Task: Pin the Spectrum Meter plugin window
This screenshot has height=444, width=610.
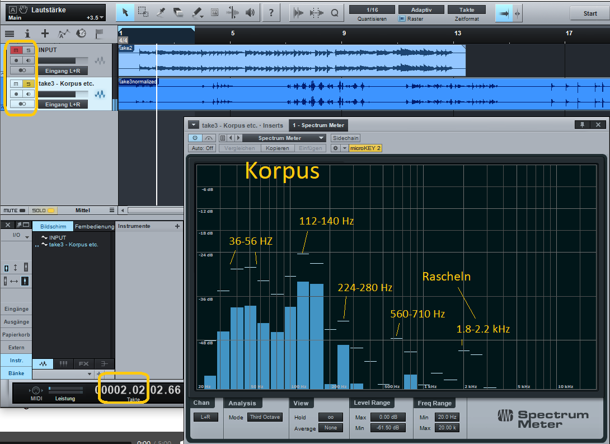Action: [x=583, y=124]
